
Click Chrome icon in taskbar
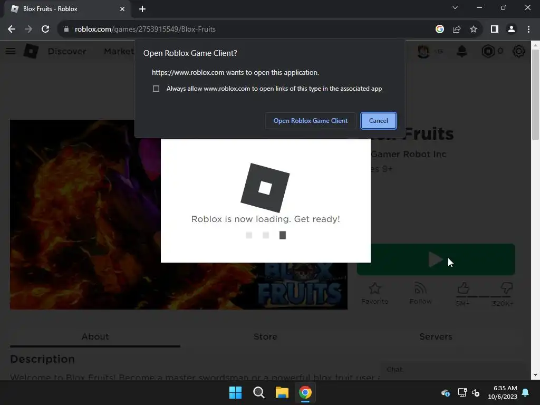pos(305,392)
